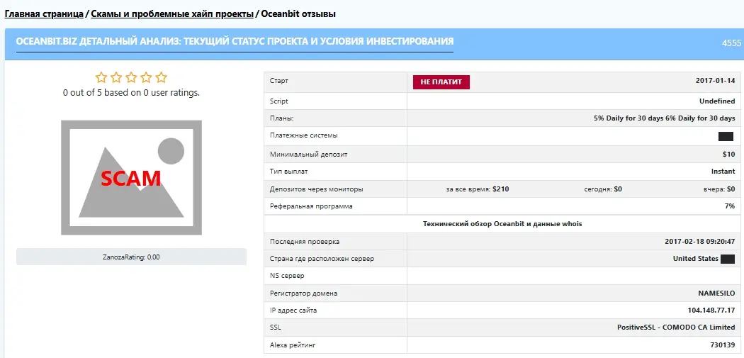The width and height of the screenshot is (744, 358).
Task: Click the start date 2017-01-14
Action: pyautogui.click(x=715, y=81)
